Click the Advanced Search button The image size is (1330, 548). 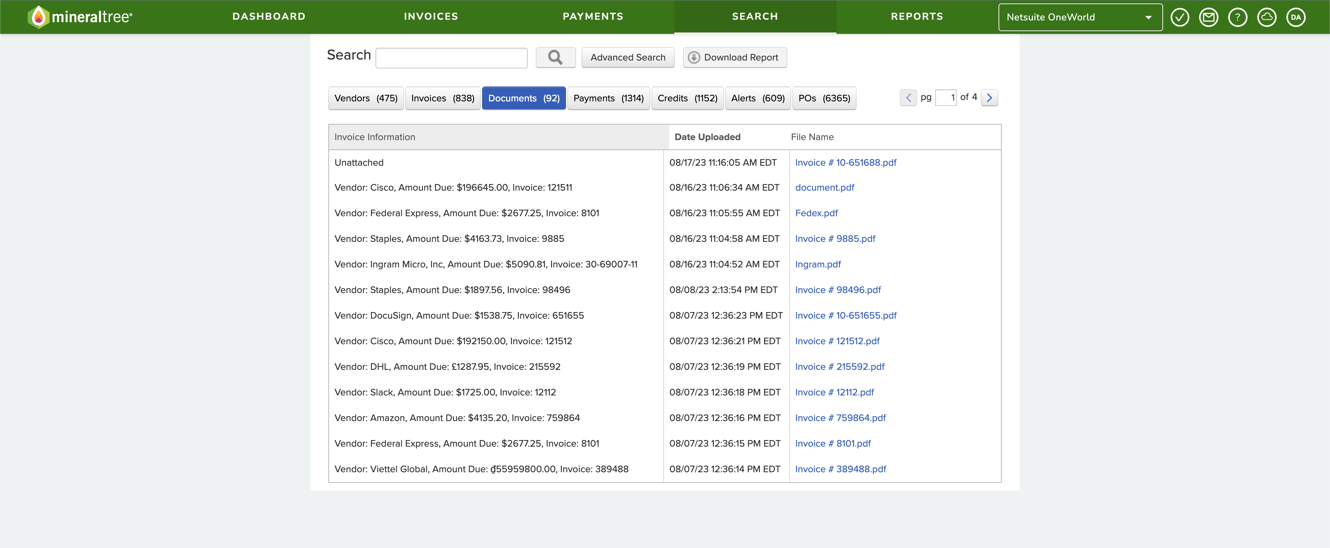pos(628,57)
